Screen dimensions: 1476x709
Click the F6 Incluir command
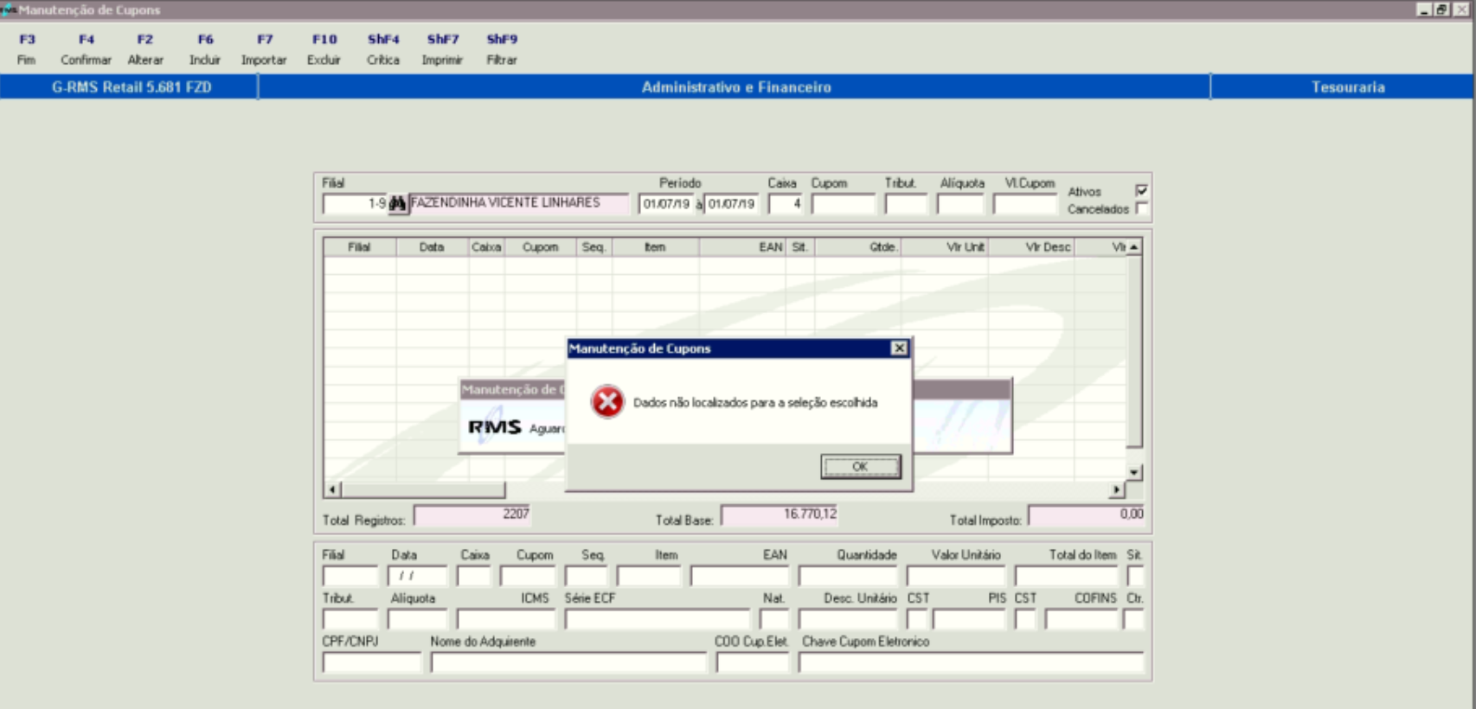click(x=205, y=49)
